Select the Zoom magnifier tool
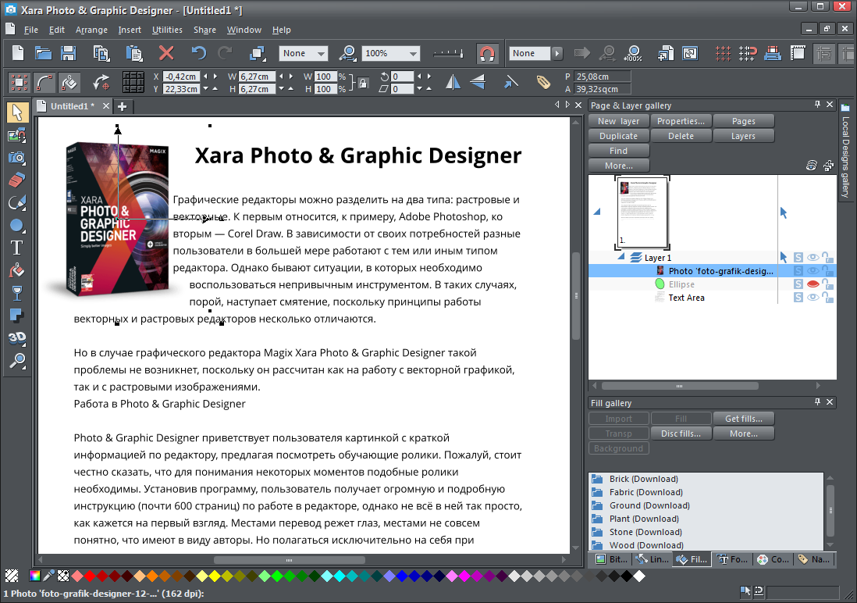Viewport: 857px width, 603px height. click(x=17, y=361)
